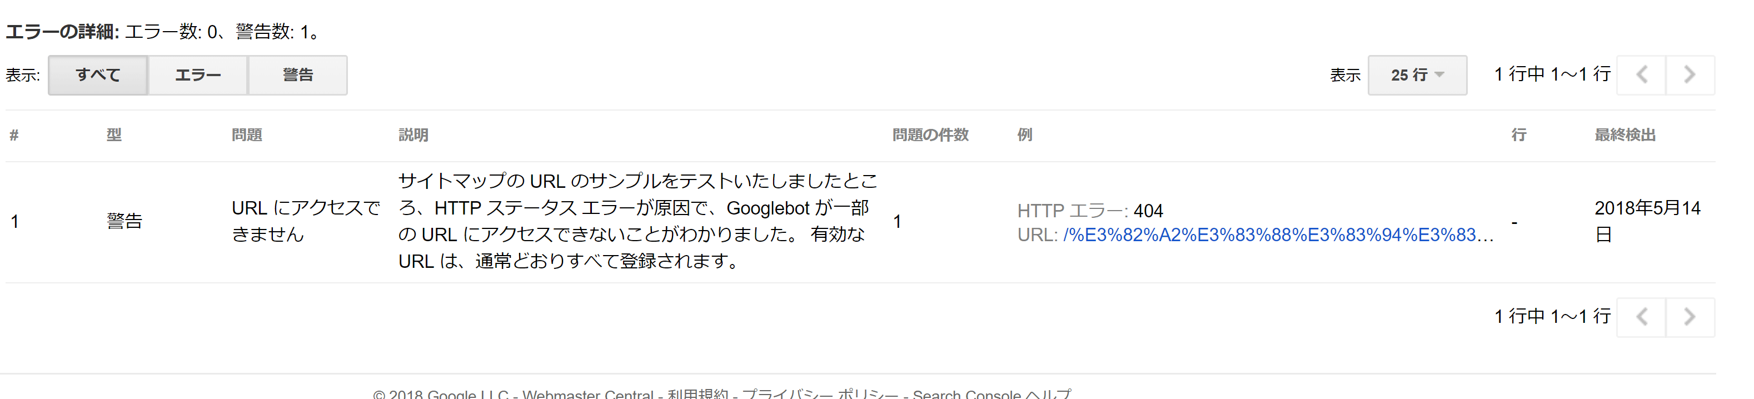The height and width of the screenshot is (399, 1754).
Task: Open プライバシー ポリシー footer link
Action: click(820, 394)
